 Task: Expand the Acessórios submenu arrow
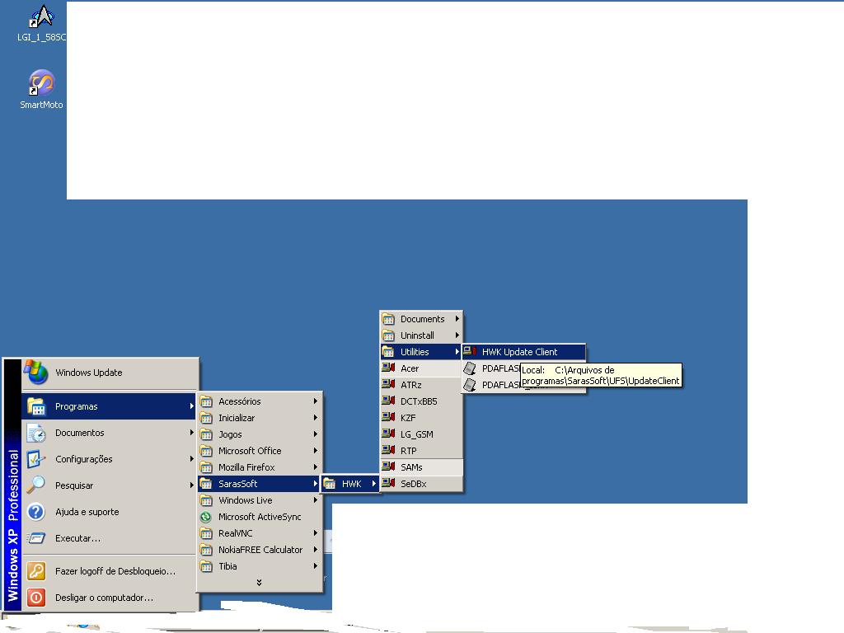point(316,401)
